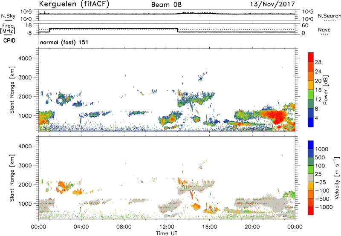341x236 pixels.
Task: Select the "24" label on Power scale
Action: (x=318, y=72)
